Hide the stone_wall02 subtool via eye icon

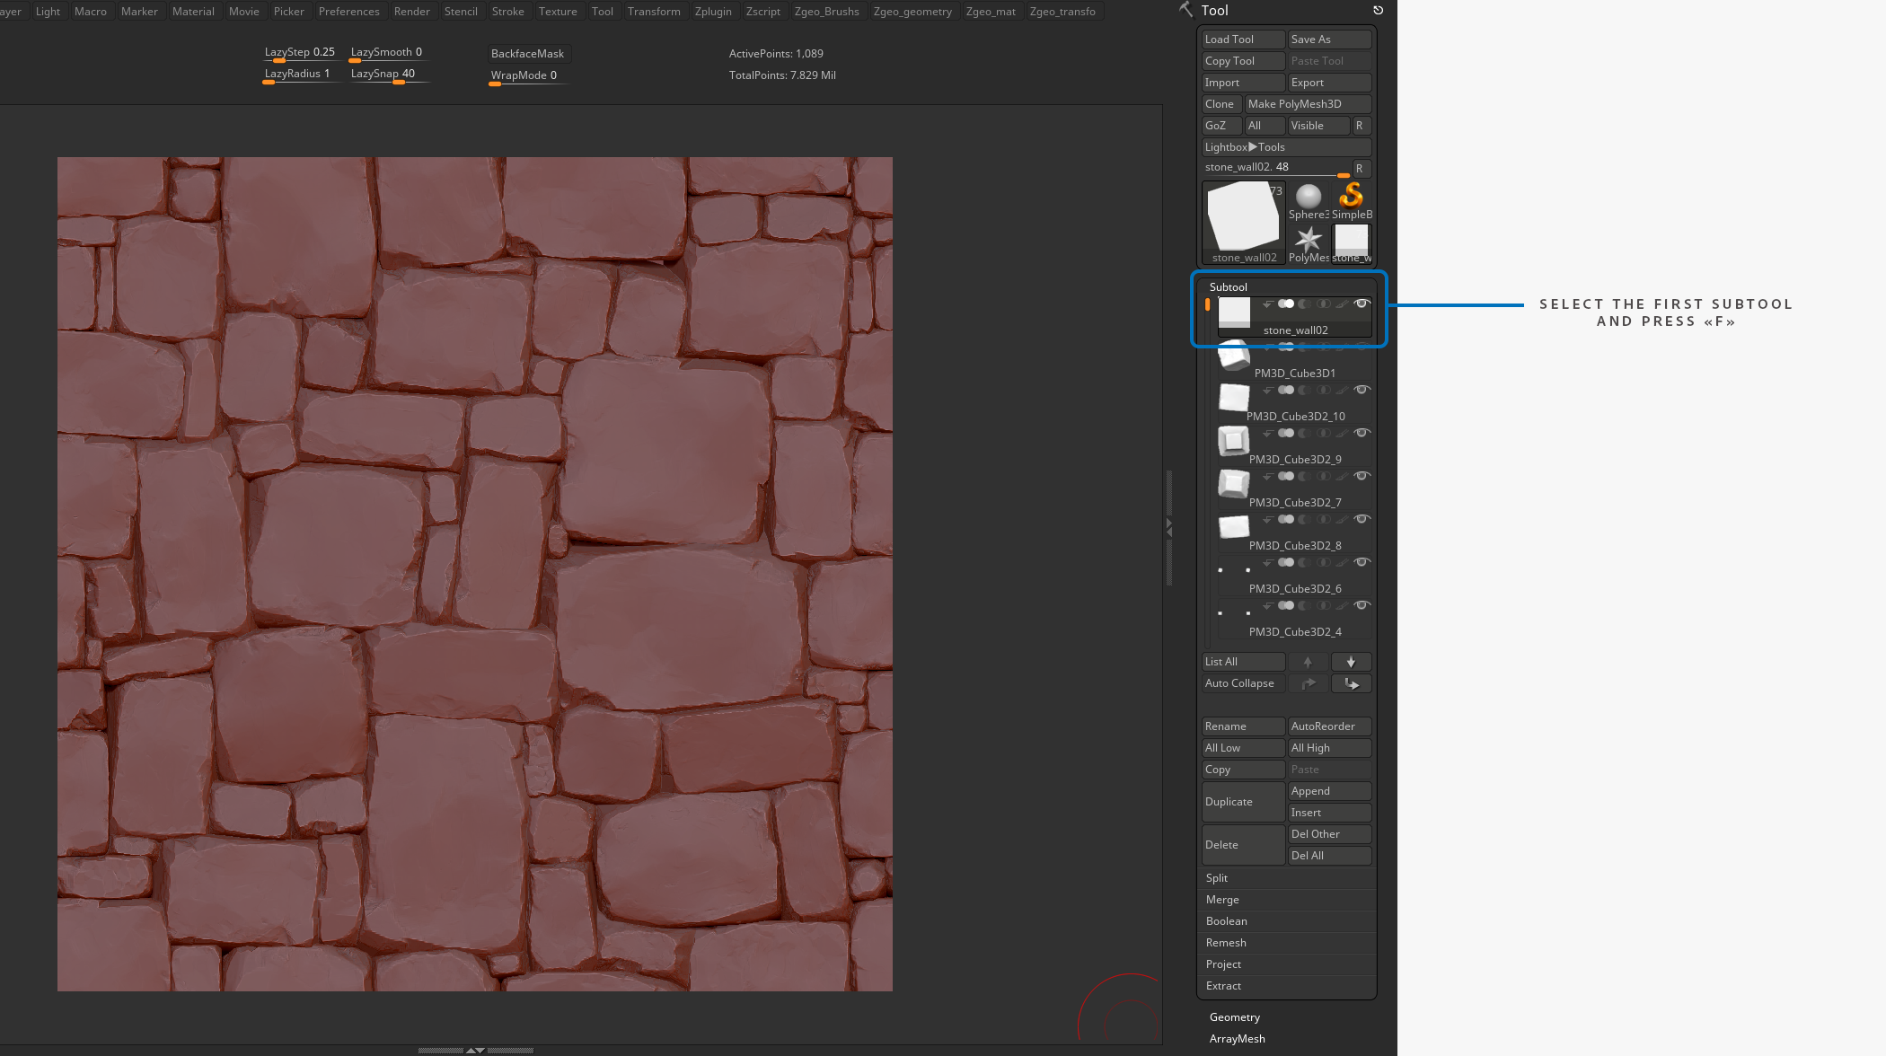(x=1362, y=304)
